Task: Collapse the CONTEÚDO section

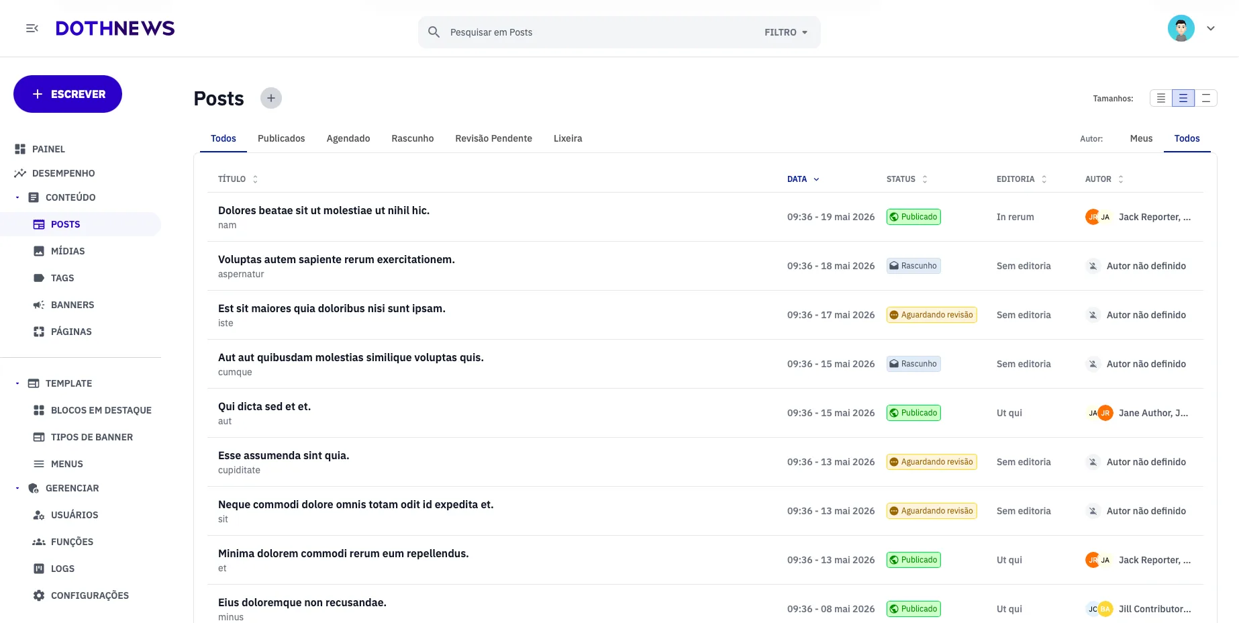Action: pyautogui.click(x=17, y=197)
